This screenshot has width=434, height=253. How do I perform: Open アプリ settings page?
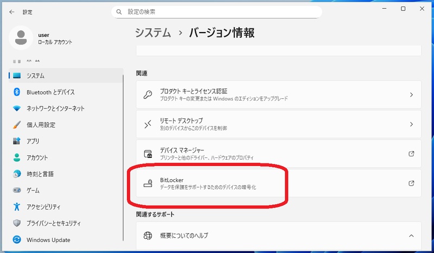point(66,141)
